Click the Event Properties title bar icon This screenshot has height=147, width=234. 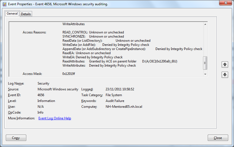(x=5, y=4)
